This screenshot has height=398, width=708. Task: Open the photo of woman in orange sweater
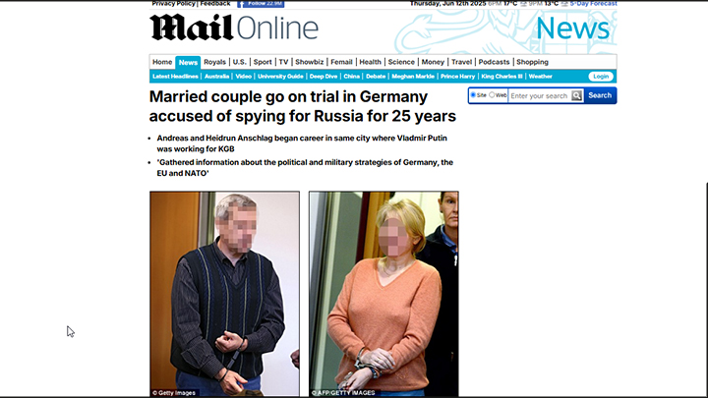click(x=383, y=294)
